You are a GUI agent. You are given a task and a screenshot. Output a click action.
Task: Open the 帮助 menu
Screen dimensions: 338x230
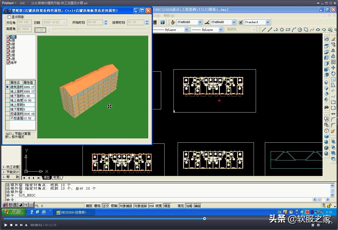point(168,16)
